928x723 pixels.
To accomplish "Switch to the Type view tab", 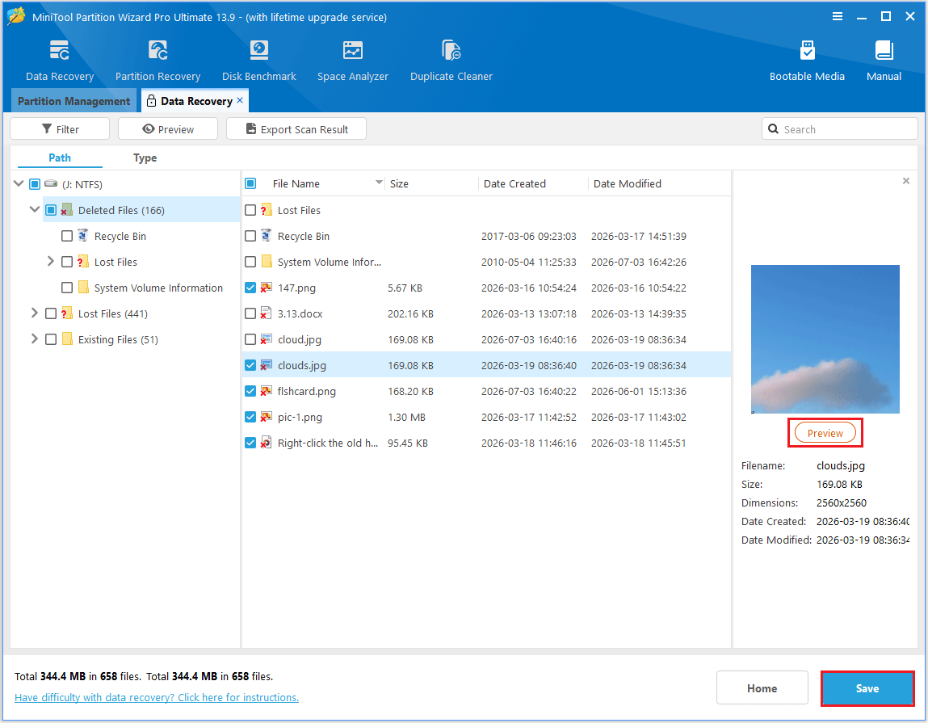I will [x=145, y=158].
